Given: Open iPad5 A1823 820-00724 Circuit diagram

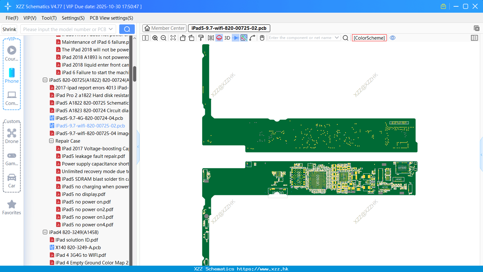Looking at the screenshot, I should 92,111.
